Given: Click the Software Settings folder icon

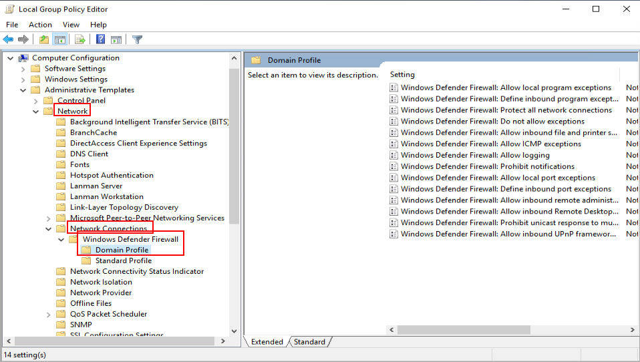Looking at the screenshot, I should (x=36, y=69).
